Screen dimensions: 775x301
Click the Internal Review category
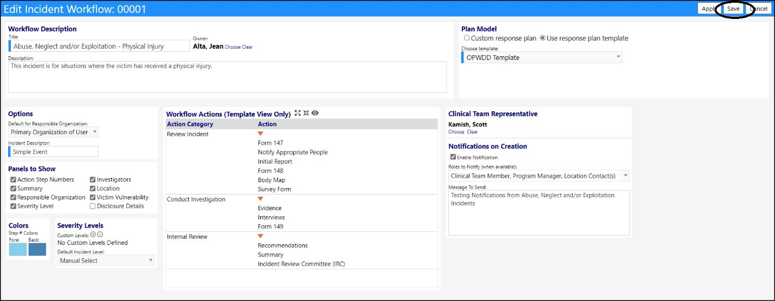click(187, 237)
